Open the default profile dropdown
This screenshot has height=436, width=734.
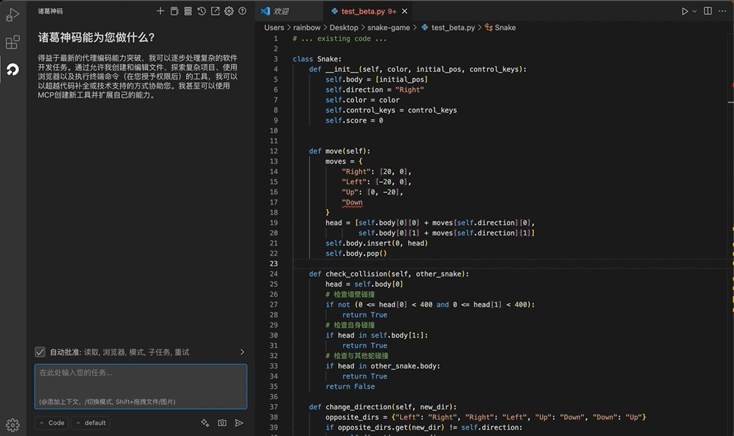[x=92, y=423]
